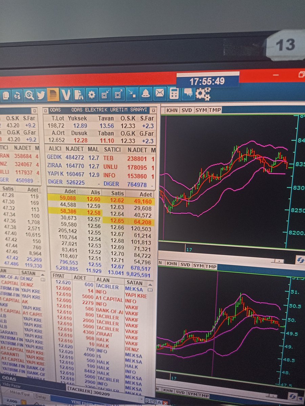
Task: Open the multiple gears settings icon
Action: point(203,94)
